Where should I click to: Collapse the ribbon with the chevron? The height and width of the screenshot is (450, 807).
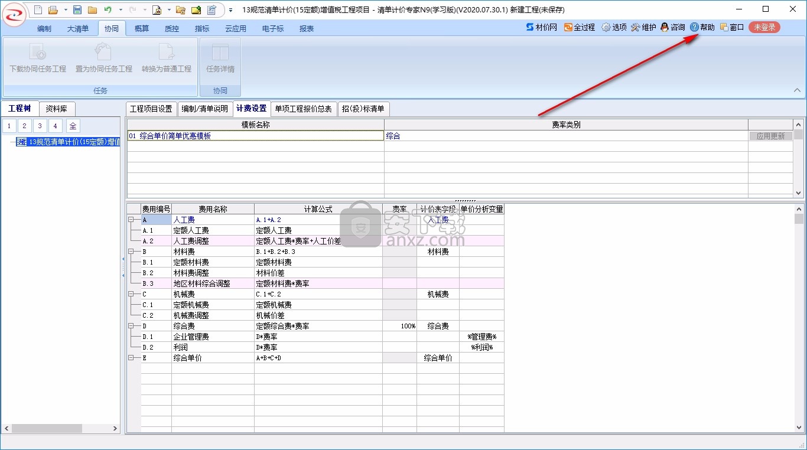[x=797, y=90]
